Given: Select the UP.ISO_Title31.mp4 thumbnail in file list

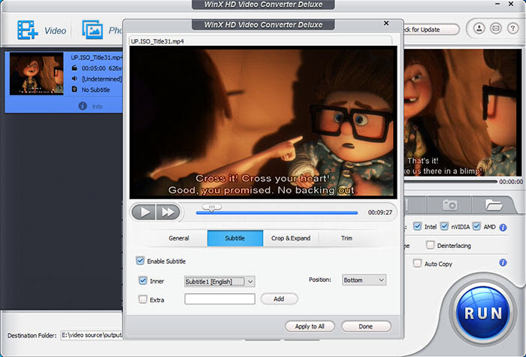Looking at the screenshot, I should (37, 74).
